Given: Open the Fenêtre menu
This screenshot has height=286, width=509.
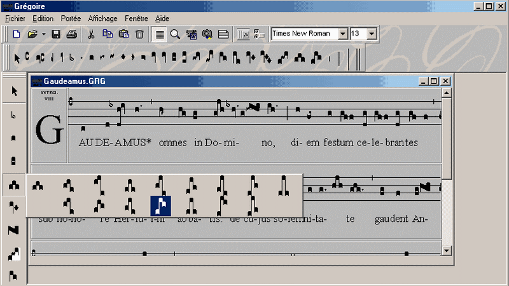Looking at the screenshot, I should pos(136,18).
